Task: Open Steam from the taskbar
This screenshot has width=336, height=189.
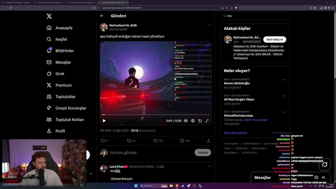Action: [x=183, y=186]
